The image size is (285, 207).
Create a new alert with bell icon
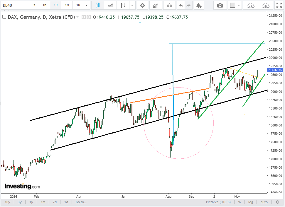tap(199, 5)
